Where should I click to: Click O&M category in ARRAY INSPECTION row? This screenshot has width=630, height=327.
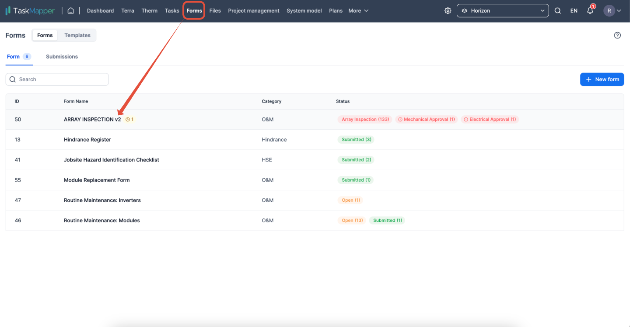(x=268, y=119)
